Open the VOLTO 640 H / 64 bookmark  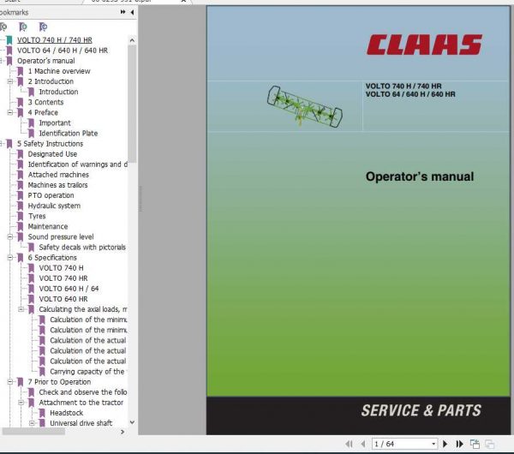[69, 289]
